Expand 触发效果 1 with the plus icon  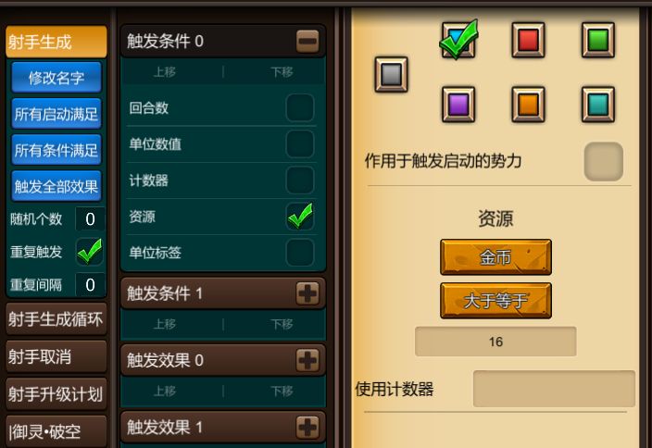pyautogui.click(x=307, y=427)
